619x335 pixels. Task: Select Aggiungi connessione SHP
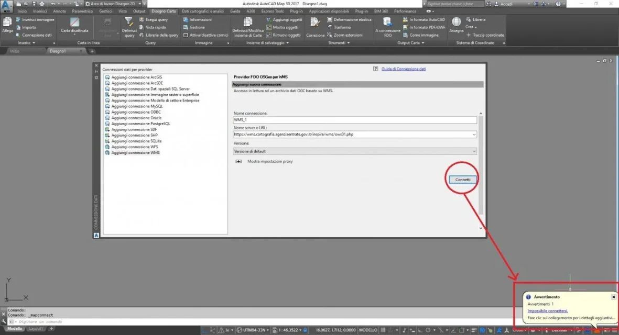134,135
